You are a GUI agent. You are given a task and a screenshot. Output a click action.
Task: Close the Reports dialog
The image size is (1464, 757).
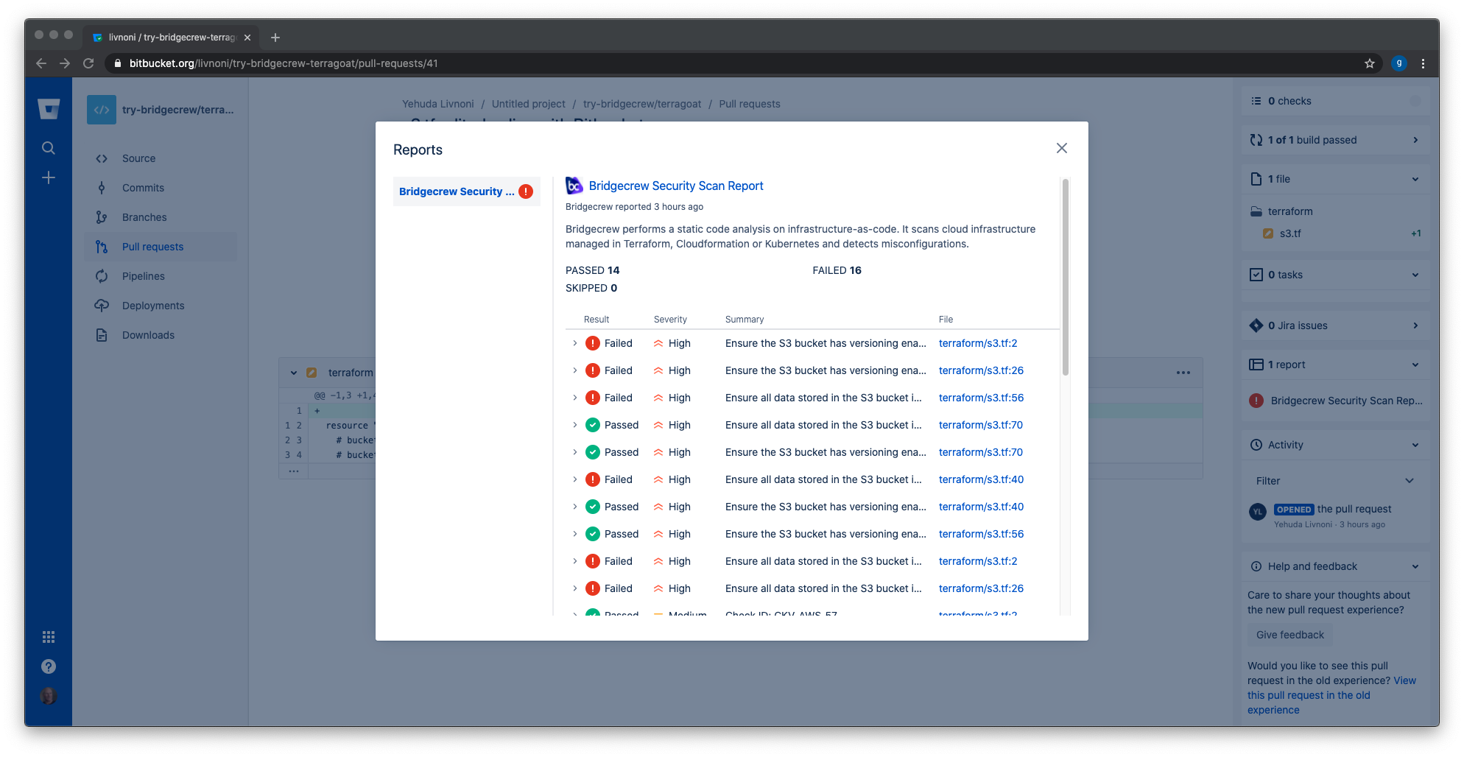coord(1062,148)
